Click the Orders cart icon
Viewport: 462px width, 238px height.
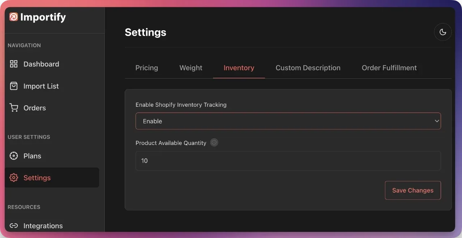pyautogui.click(x=14, y=108)
